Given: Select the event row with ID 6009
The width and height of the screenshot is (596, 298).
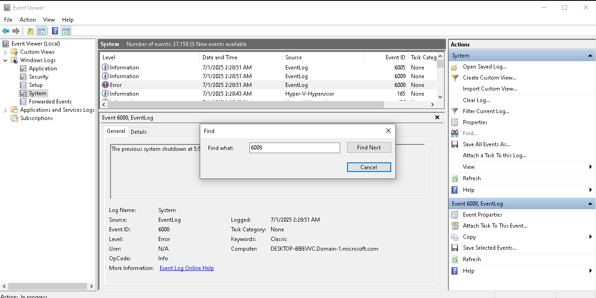Looking at the screenshot, I should (x=268, y=76).
